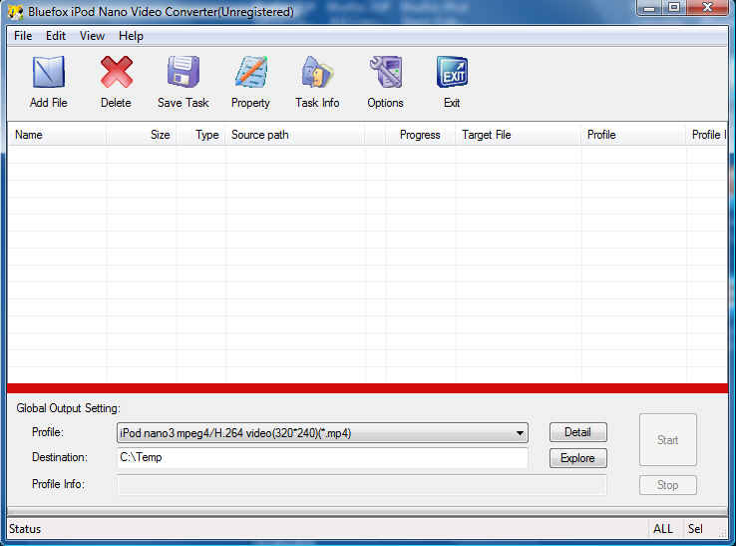Sort by the Size column header
This screenshot has height=546, width=736.
pyautogui.click(x=142, y=135)
